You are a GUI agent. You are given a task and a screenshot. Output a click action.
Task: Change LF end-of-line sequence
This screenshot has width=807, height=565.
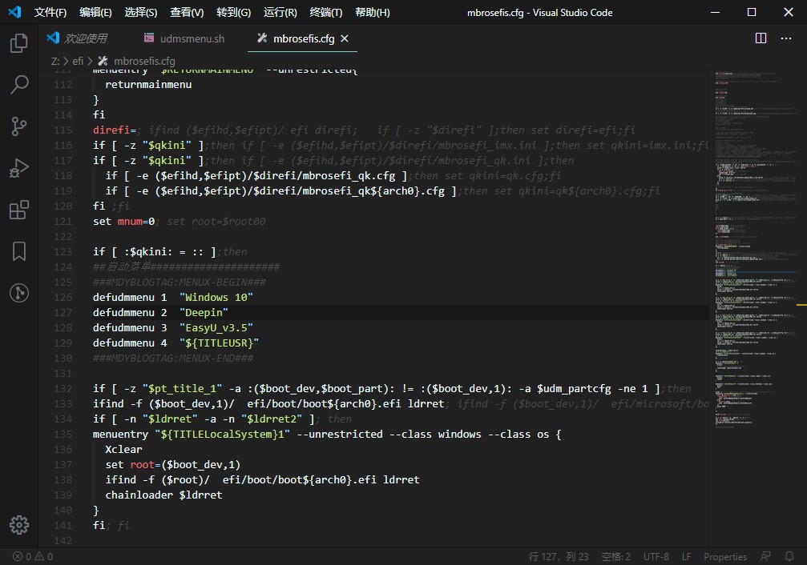pyautogui.click(x=687, y=556)
